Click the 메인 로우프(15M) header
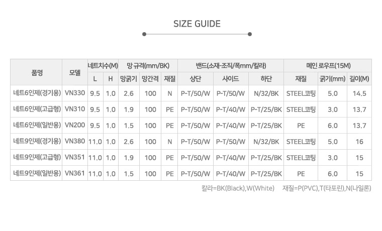This screenshot has height=231, width=382. click(x=328, y=66)
